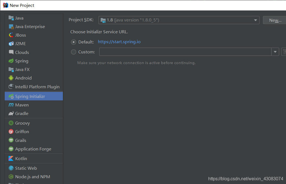Select the Clouds list entry
This screenshot has height=184, width=286.
pyautogui.click(x=34, y=52)
